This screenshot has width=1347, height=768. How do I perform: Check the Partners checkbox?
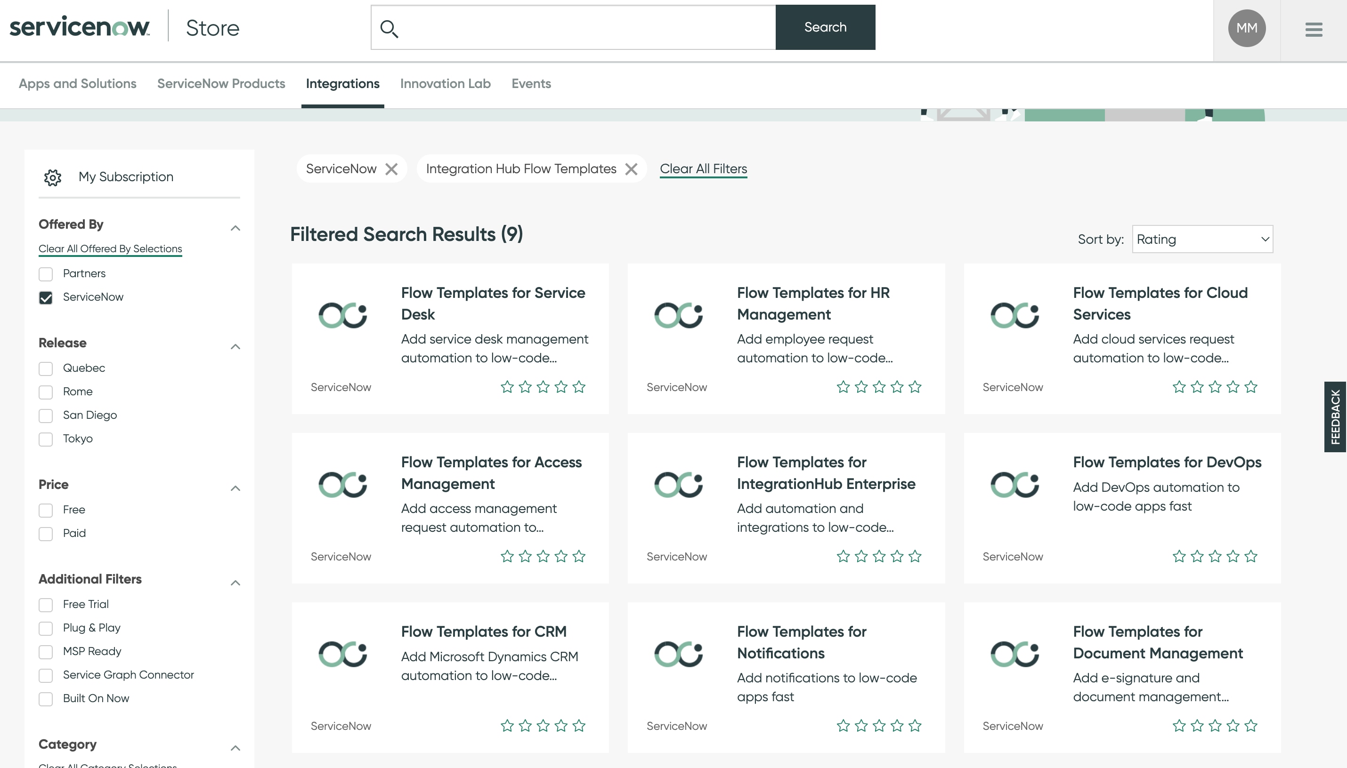46,274
